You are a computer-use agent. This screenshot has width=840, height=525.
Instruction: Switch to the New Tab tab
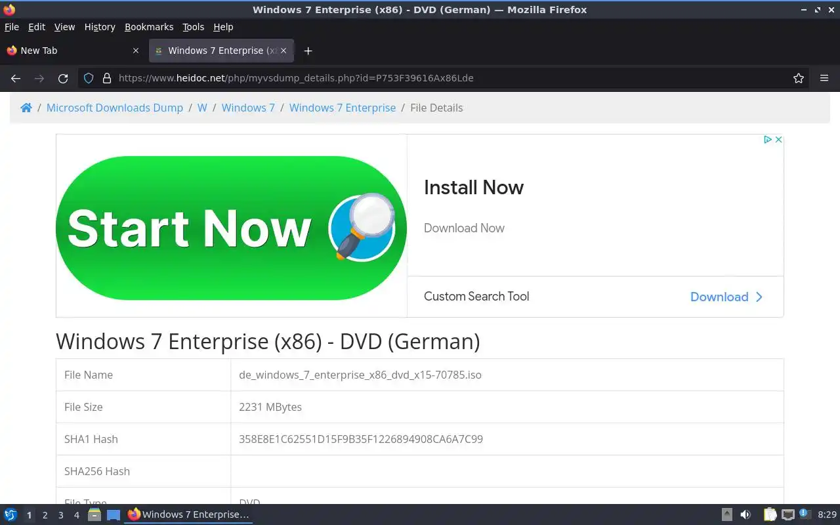click(x=73, y=51)
